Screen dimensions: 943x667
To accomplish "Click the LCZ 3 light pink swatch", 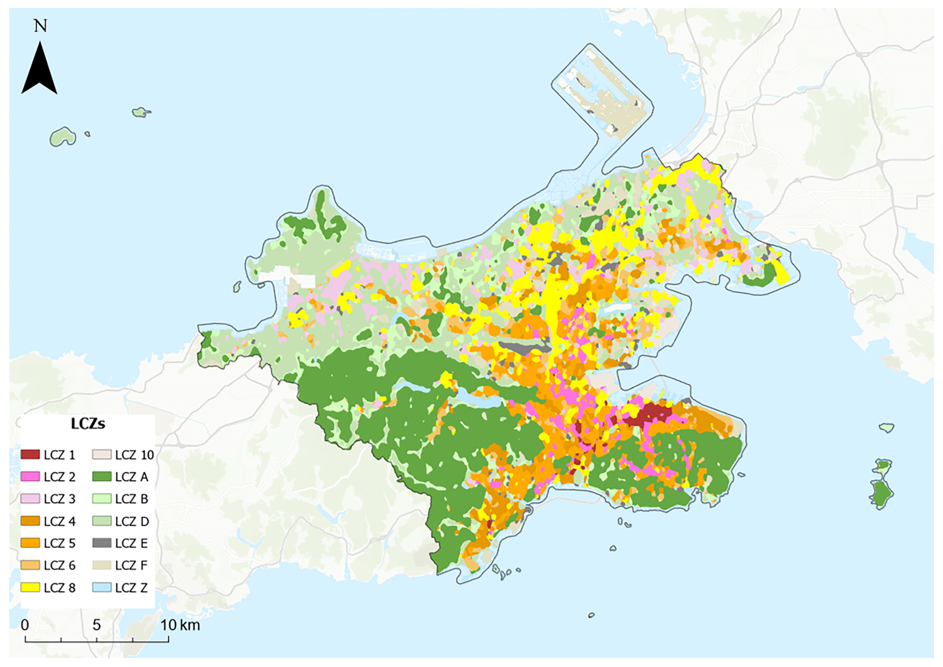I will (x=30, y=499).
